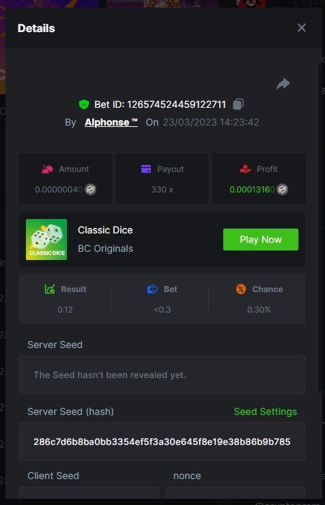Viewport: 325px width, 505px height.
Task: Click the Amount coins icon
Action: (47, 169)
